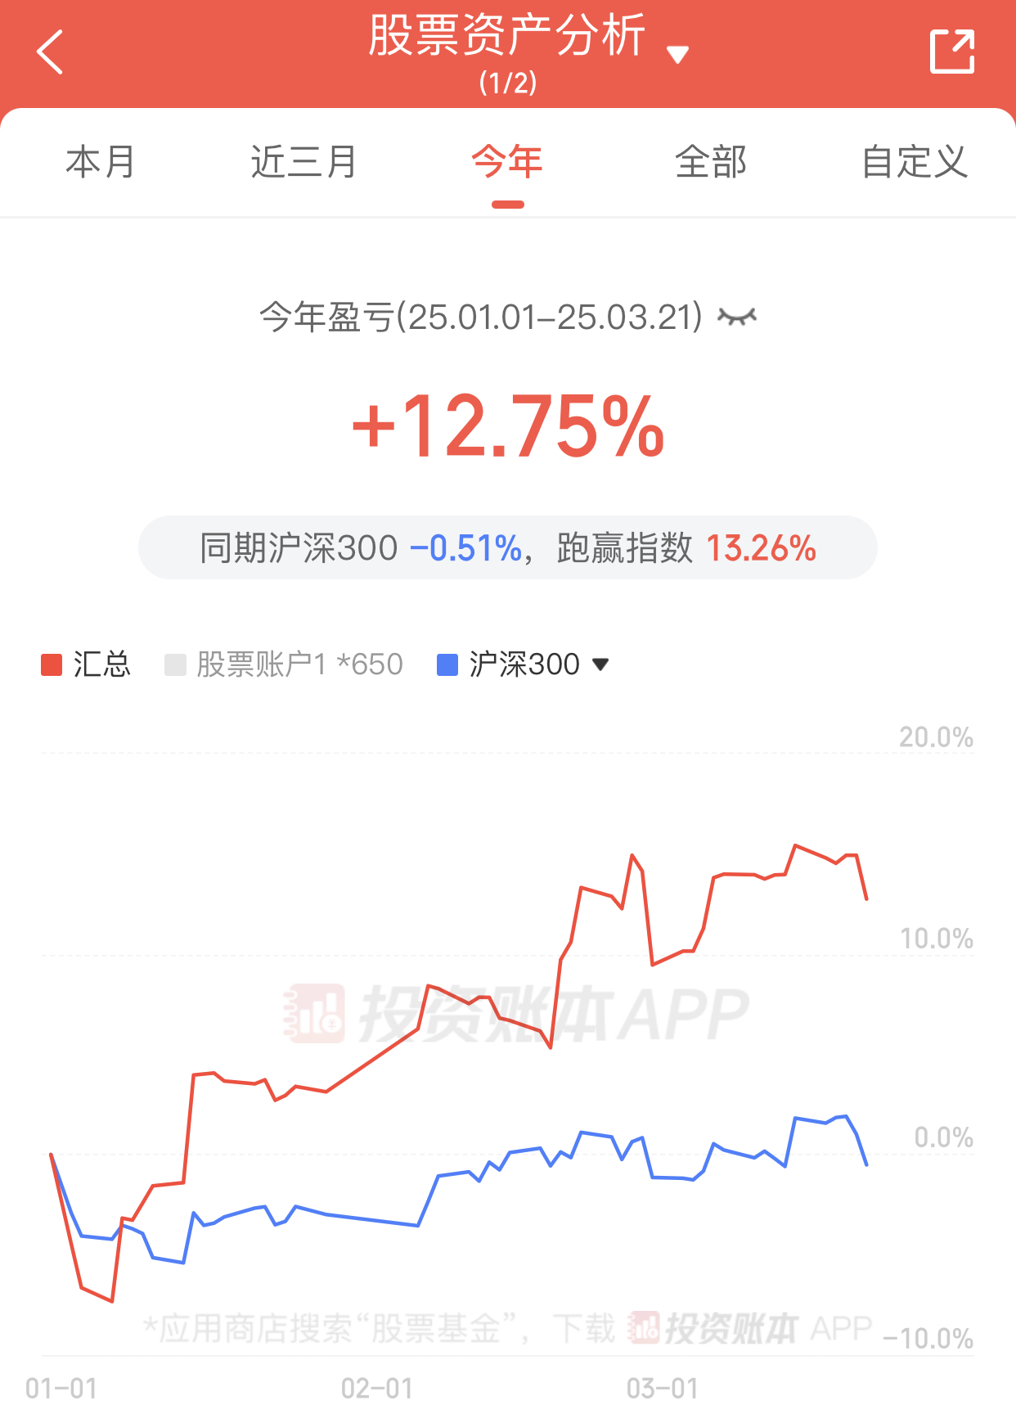The width and height of the screenshot is (1016, 1423).
Task: Switch to the 近三月 tab
Action: (303, 162)
